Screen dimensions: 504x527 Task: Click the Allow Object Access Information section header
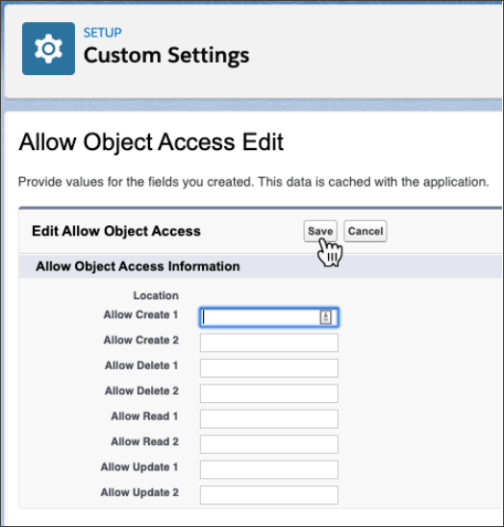click(138, 266)
